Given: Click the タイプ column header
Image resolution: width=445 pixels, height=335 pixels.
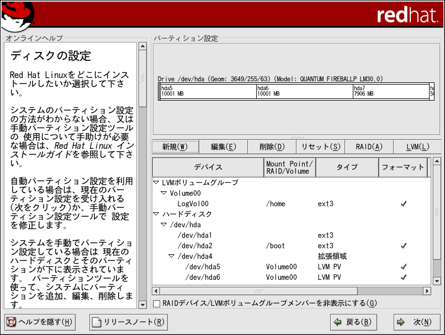Looking at the screenshot, I should (347, 167).
